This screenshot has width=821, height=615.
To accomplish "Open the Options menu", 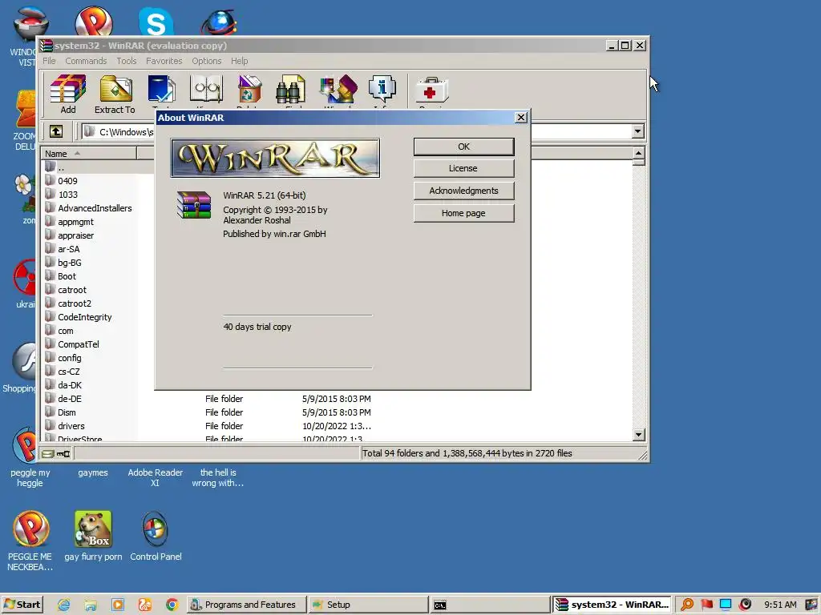I will (x=206, y=61).
